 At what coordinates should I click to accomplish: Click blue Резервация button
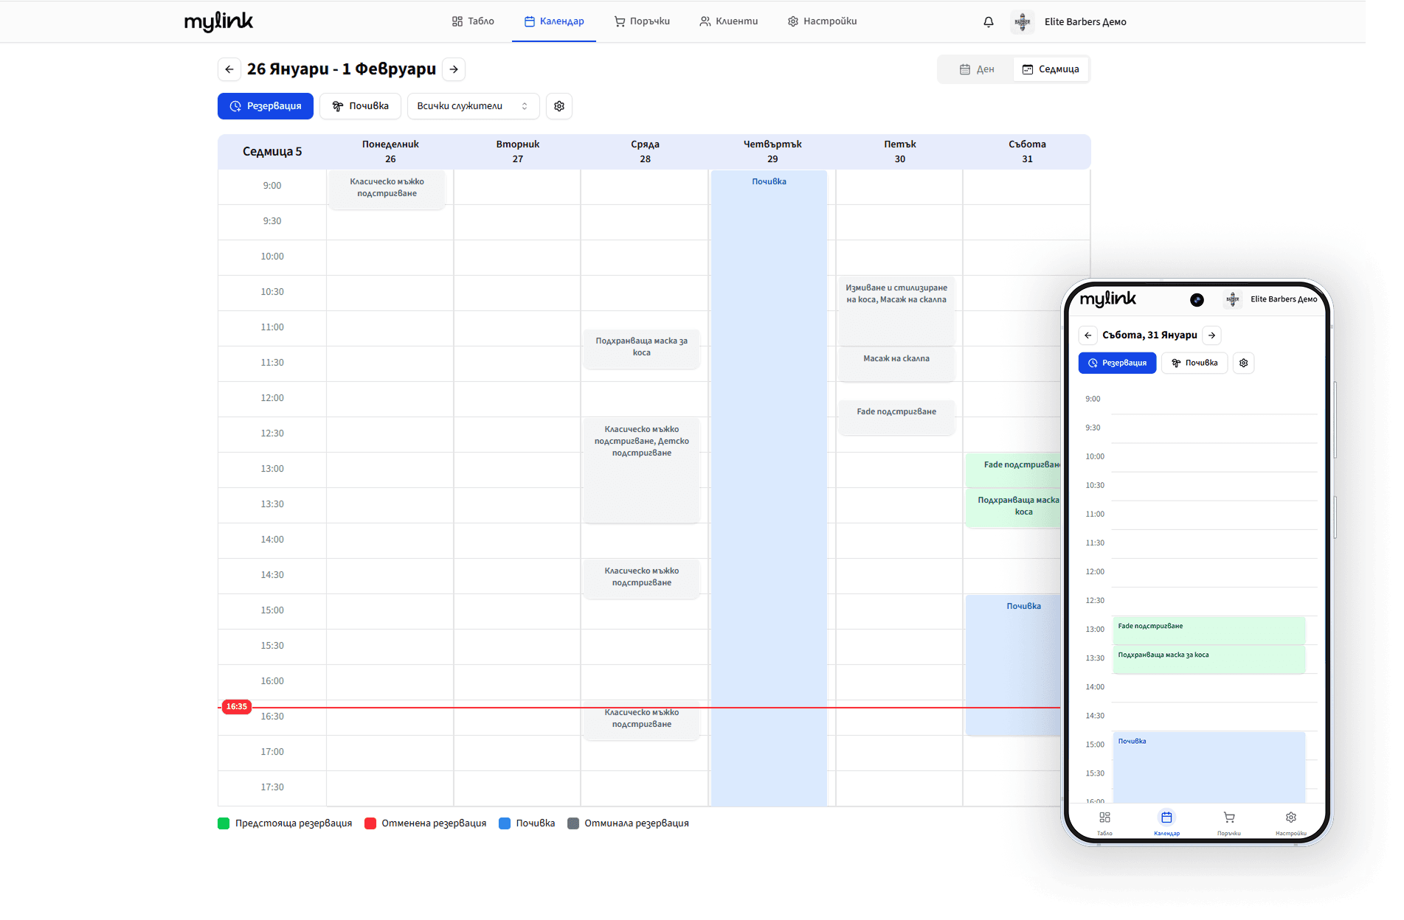(266, 106)
